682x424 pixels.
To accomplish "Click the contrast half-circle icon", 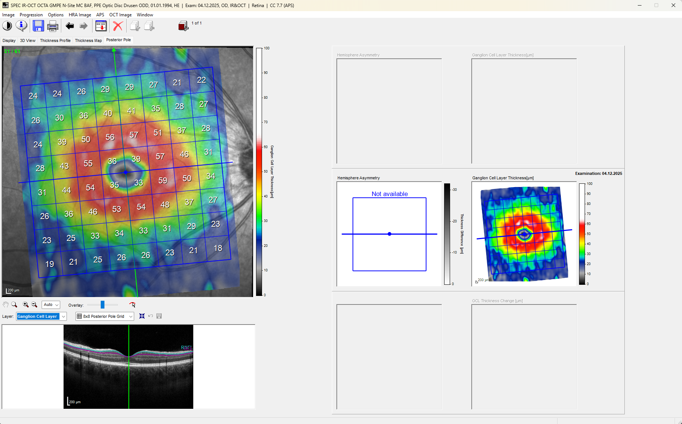I will point(7,26).
